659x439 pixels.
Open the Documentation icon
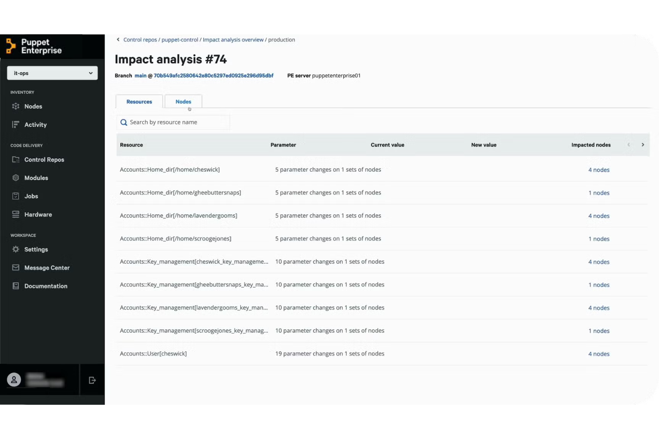point(15,286)
